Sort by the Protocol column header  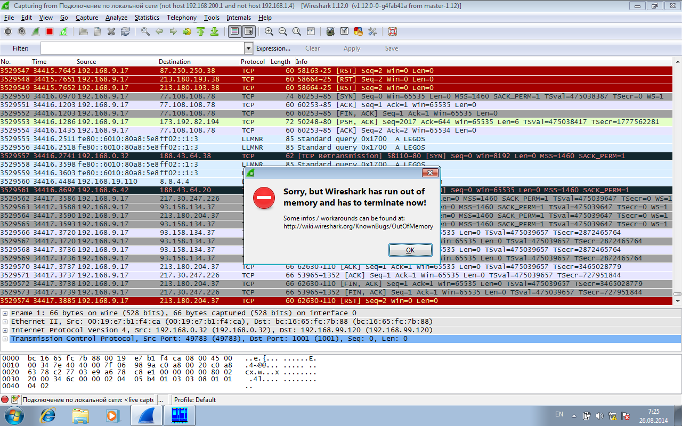pos(253,62)
